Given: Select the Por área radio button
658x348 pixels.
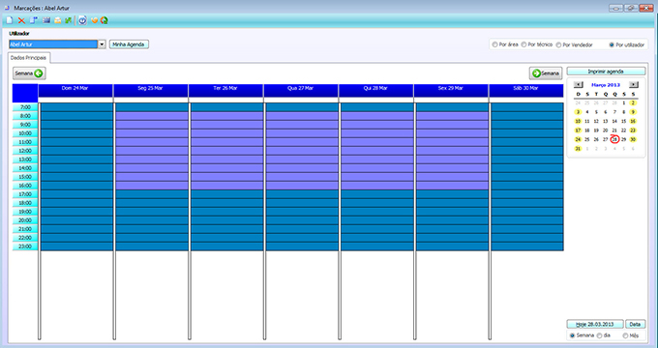Looking at the screenshot, I should (x=495, y=44).
